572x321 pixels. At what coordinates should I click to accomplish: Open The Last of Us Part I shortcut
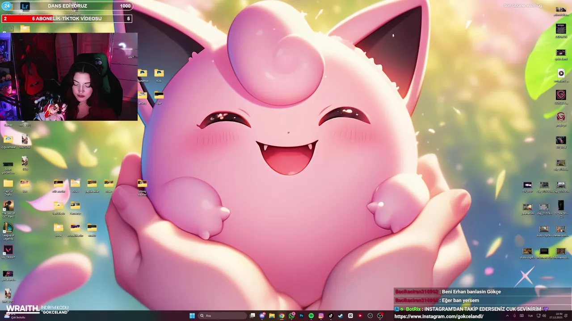click(x=8, y=209)
